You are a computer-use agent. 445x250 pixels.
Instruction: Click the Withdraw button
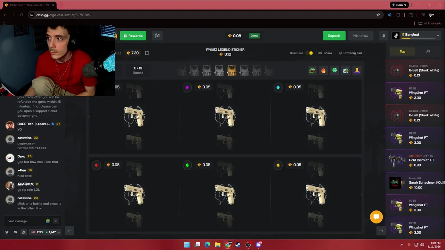coord(361,36)
